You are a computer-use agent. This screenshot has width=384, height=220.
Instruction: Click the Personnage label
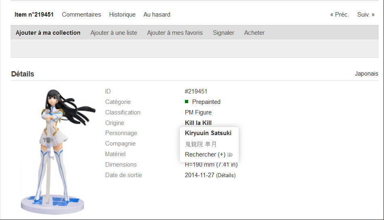[121, 133]
